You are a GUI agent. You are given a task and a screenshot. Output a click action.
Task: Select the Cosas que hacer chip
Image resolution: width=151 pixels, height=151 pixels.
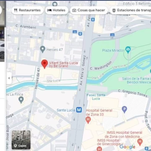tap(89, 10)
